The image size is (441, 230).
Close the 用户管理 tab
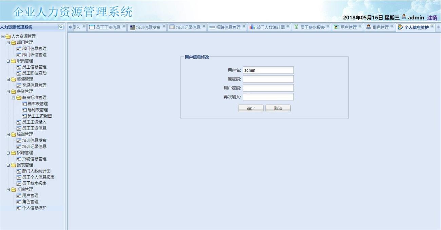[360, 26]
